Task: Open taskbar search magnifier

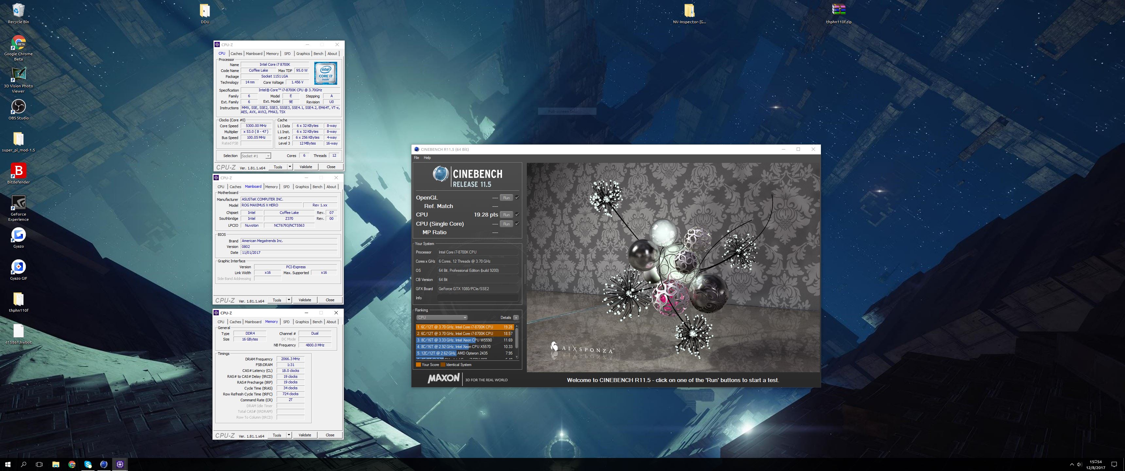Action: coord(24,464)
